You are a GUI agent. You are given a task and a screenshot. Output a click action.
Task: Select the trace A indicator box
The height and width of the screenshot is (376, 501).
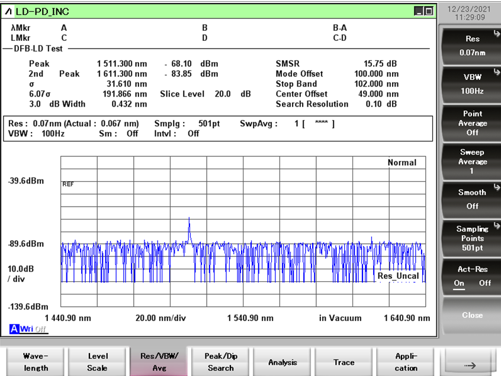click(14, 329)
